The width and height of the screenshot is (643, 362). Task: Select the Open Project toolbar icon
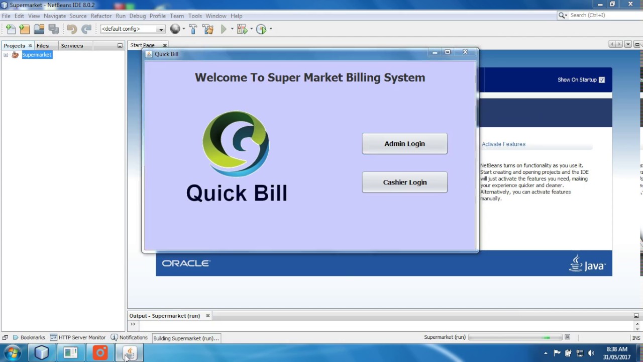[39, 29]
